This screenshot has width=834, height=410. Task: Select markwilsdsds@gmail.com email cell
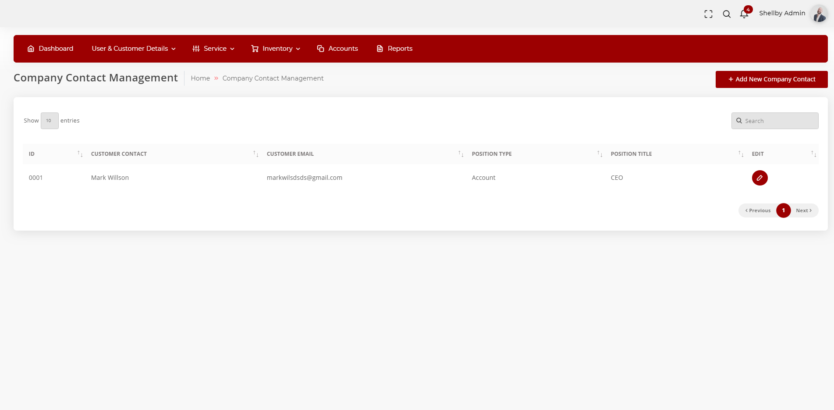click(305, 178)
